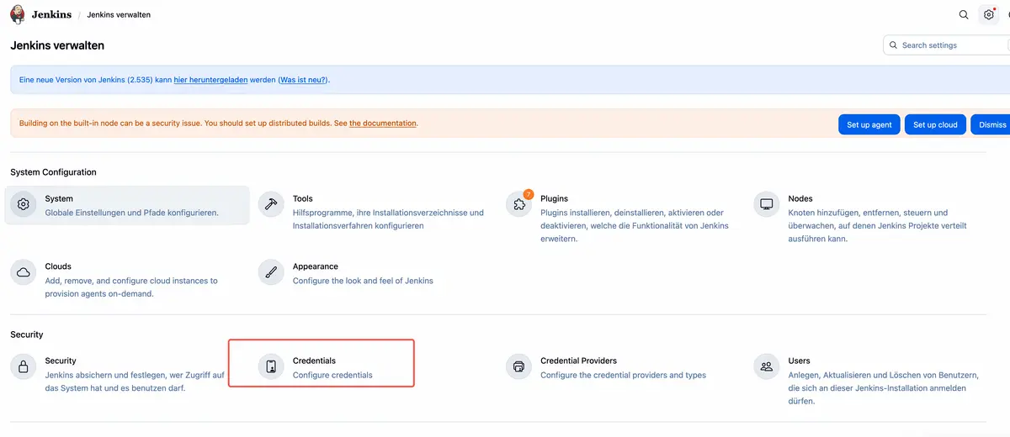1010x437 pixels.
Task: Dismiss the built-in node warning
Action: (991, 124)
